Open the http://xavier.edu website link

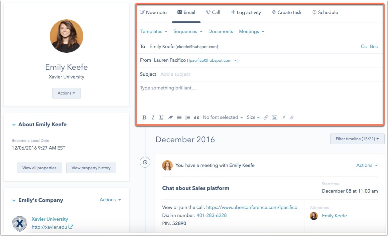[x=49, y=227]
